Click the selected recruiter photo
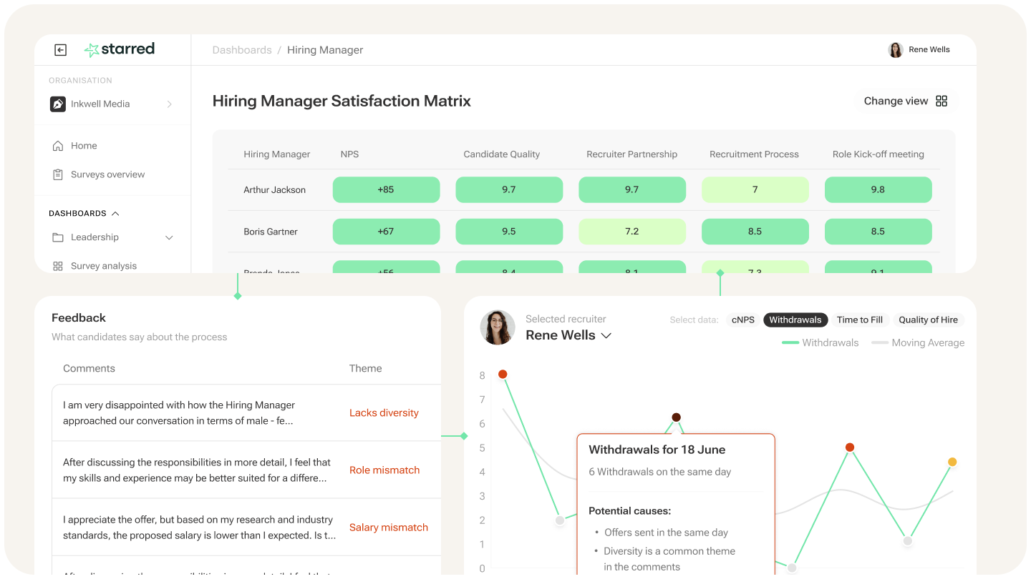The width and height of the screenshot is (1031, 579). click(498, 327)
